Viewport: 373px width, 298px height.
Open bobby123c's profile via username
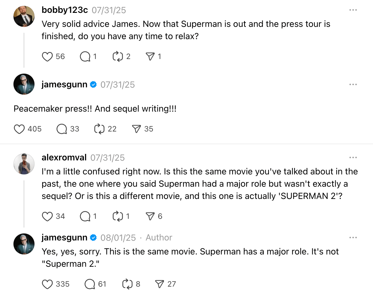point(65,10)
